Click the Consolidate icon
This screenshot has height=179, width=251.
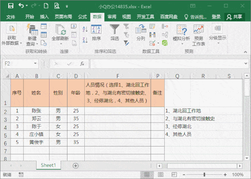point(165,26)
